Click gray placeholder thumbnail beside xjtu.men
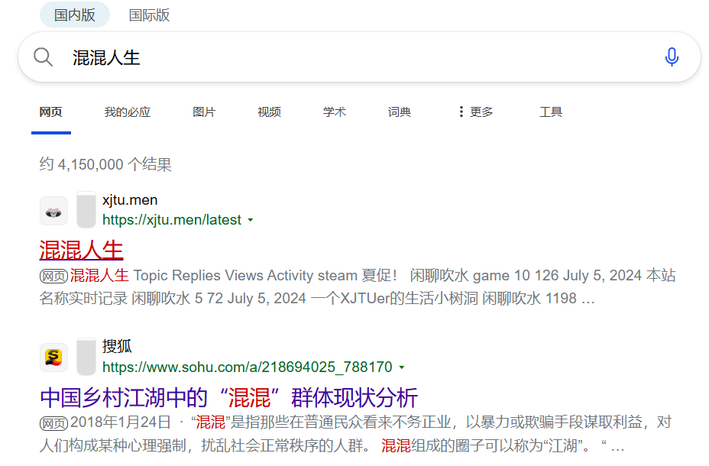 (x=86, y=210)
